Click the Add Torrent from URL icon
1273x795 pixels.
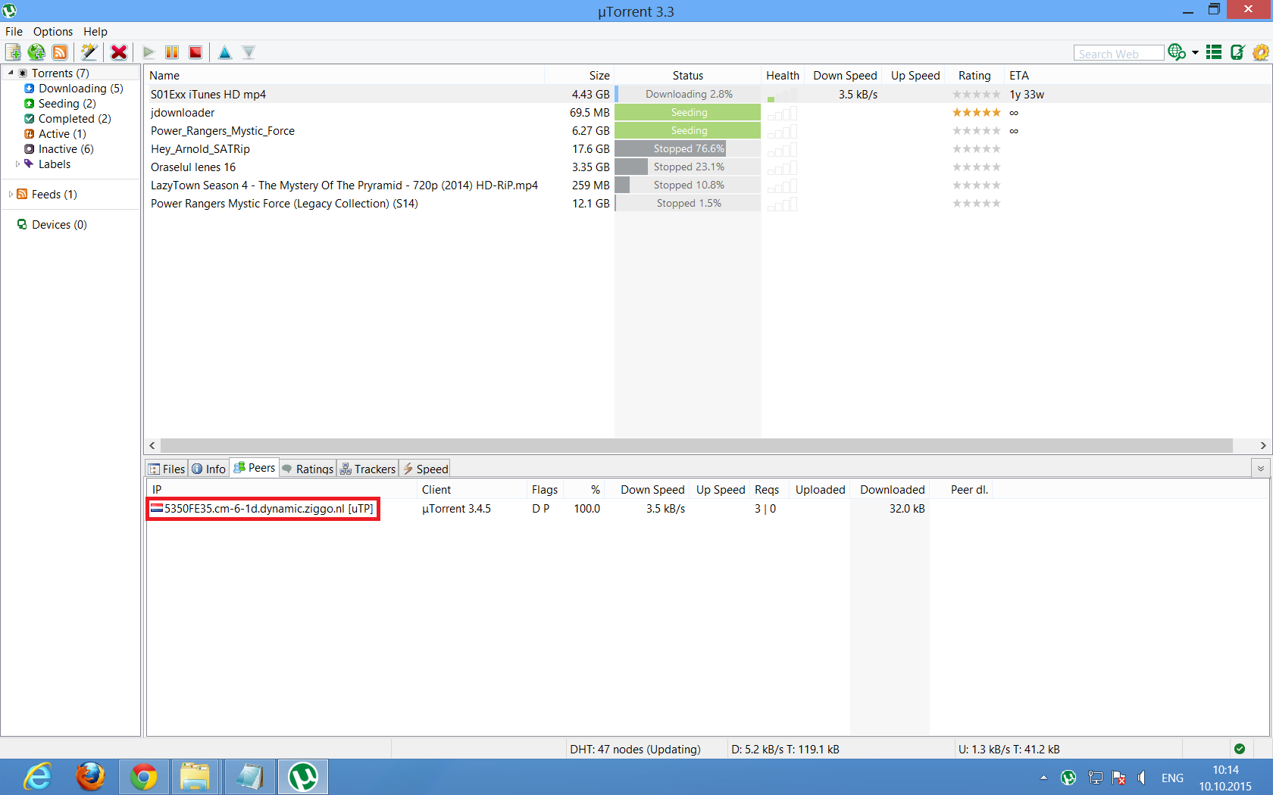click(36, 52)
